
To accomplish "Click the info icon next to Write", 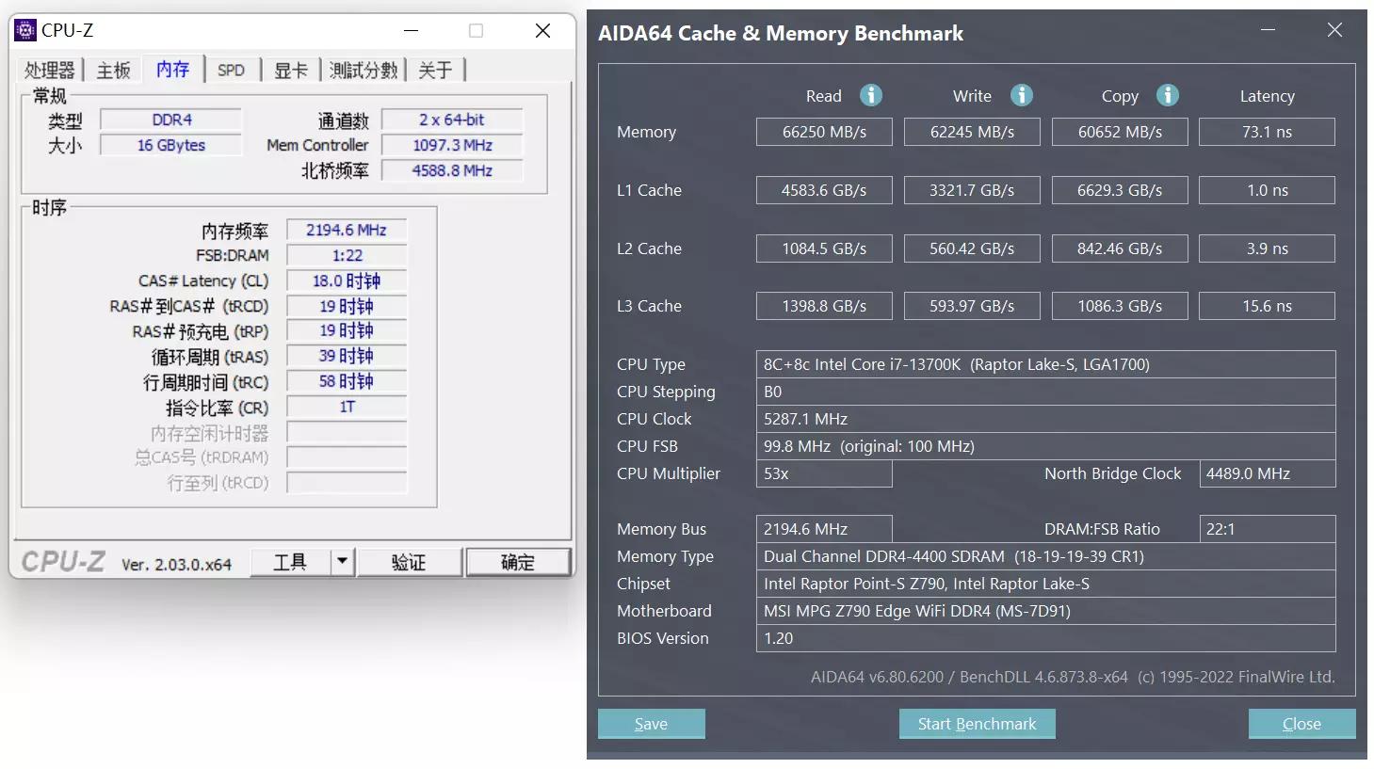I will (x=1021, y=95).
